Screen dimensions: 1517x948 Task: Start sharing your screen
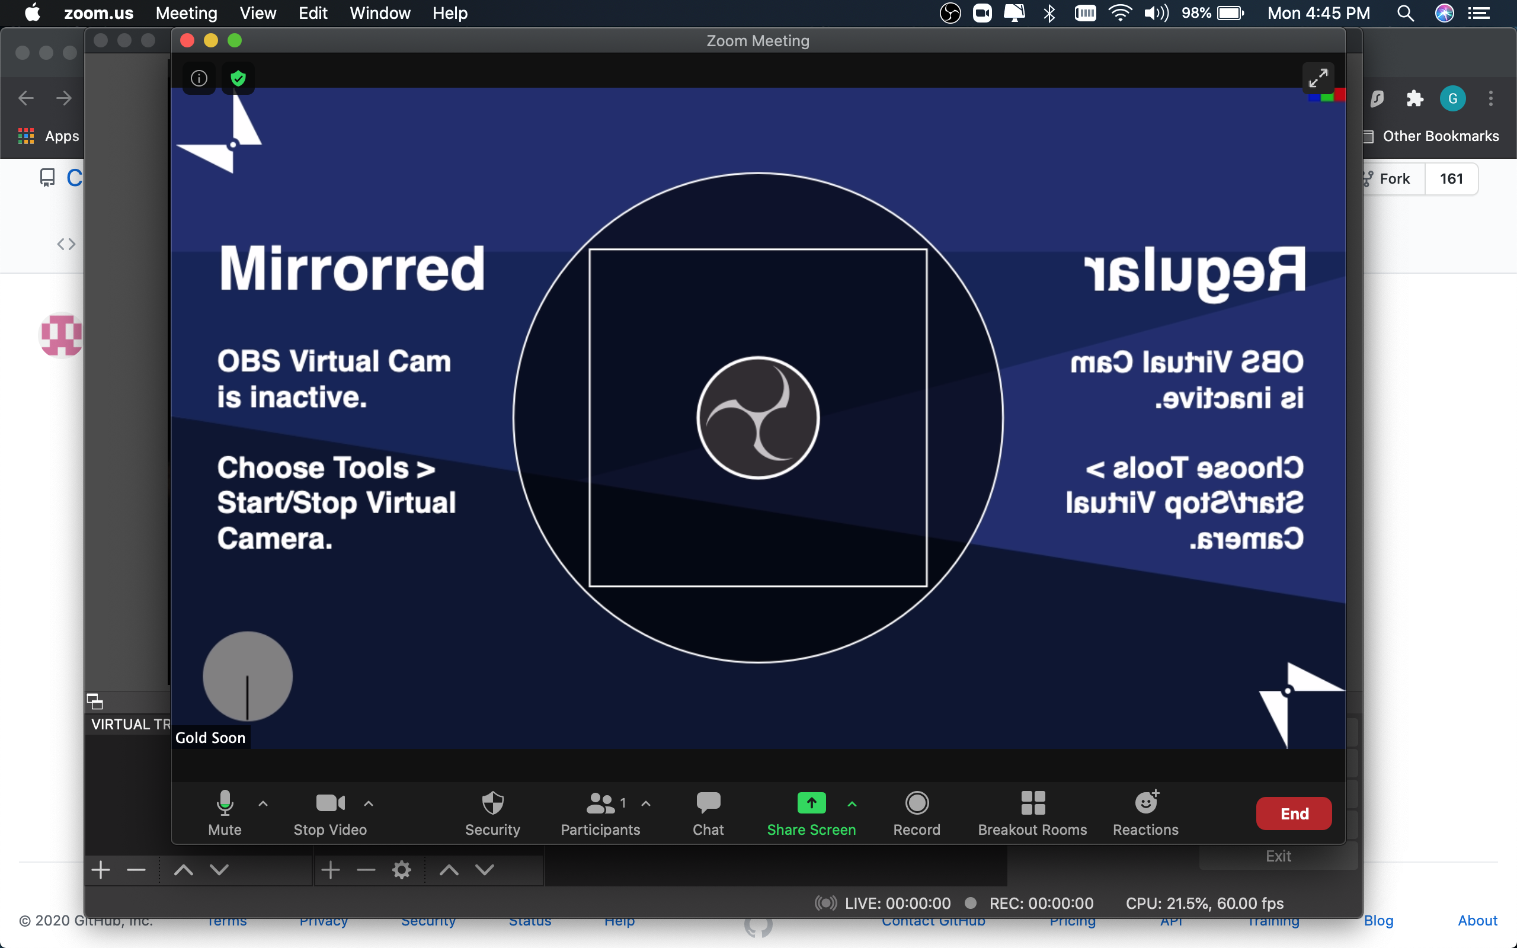pos(811,813)
